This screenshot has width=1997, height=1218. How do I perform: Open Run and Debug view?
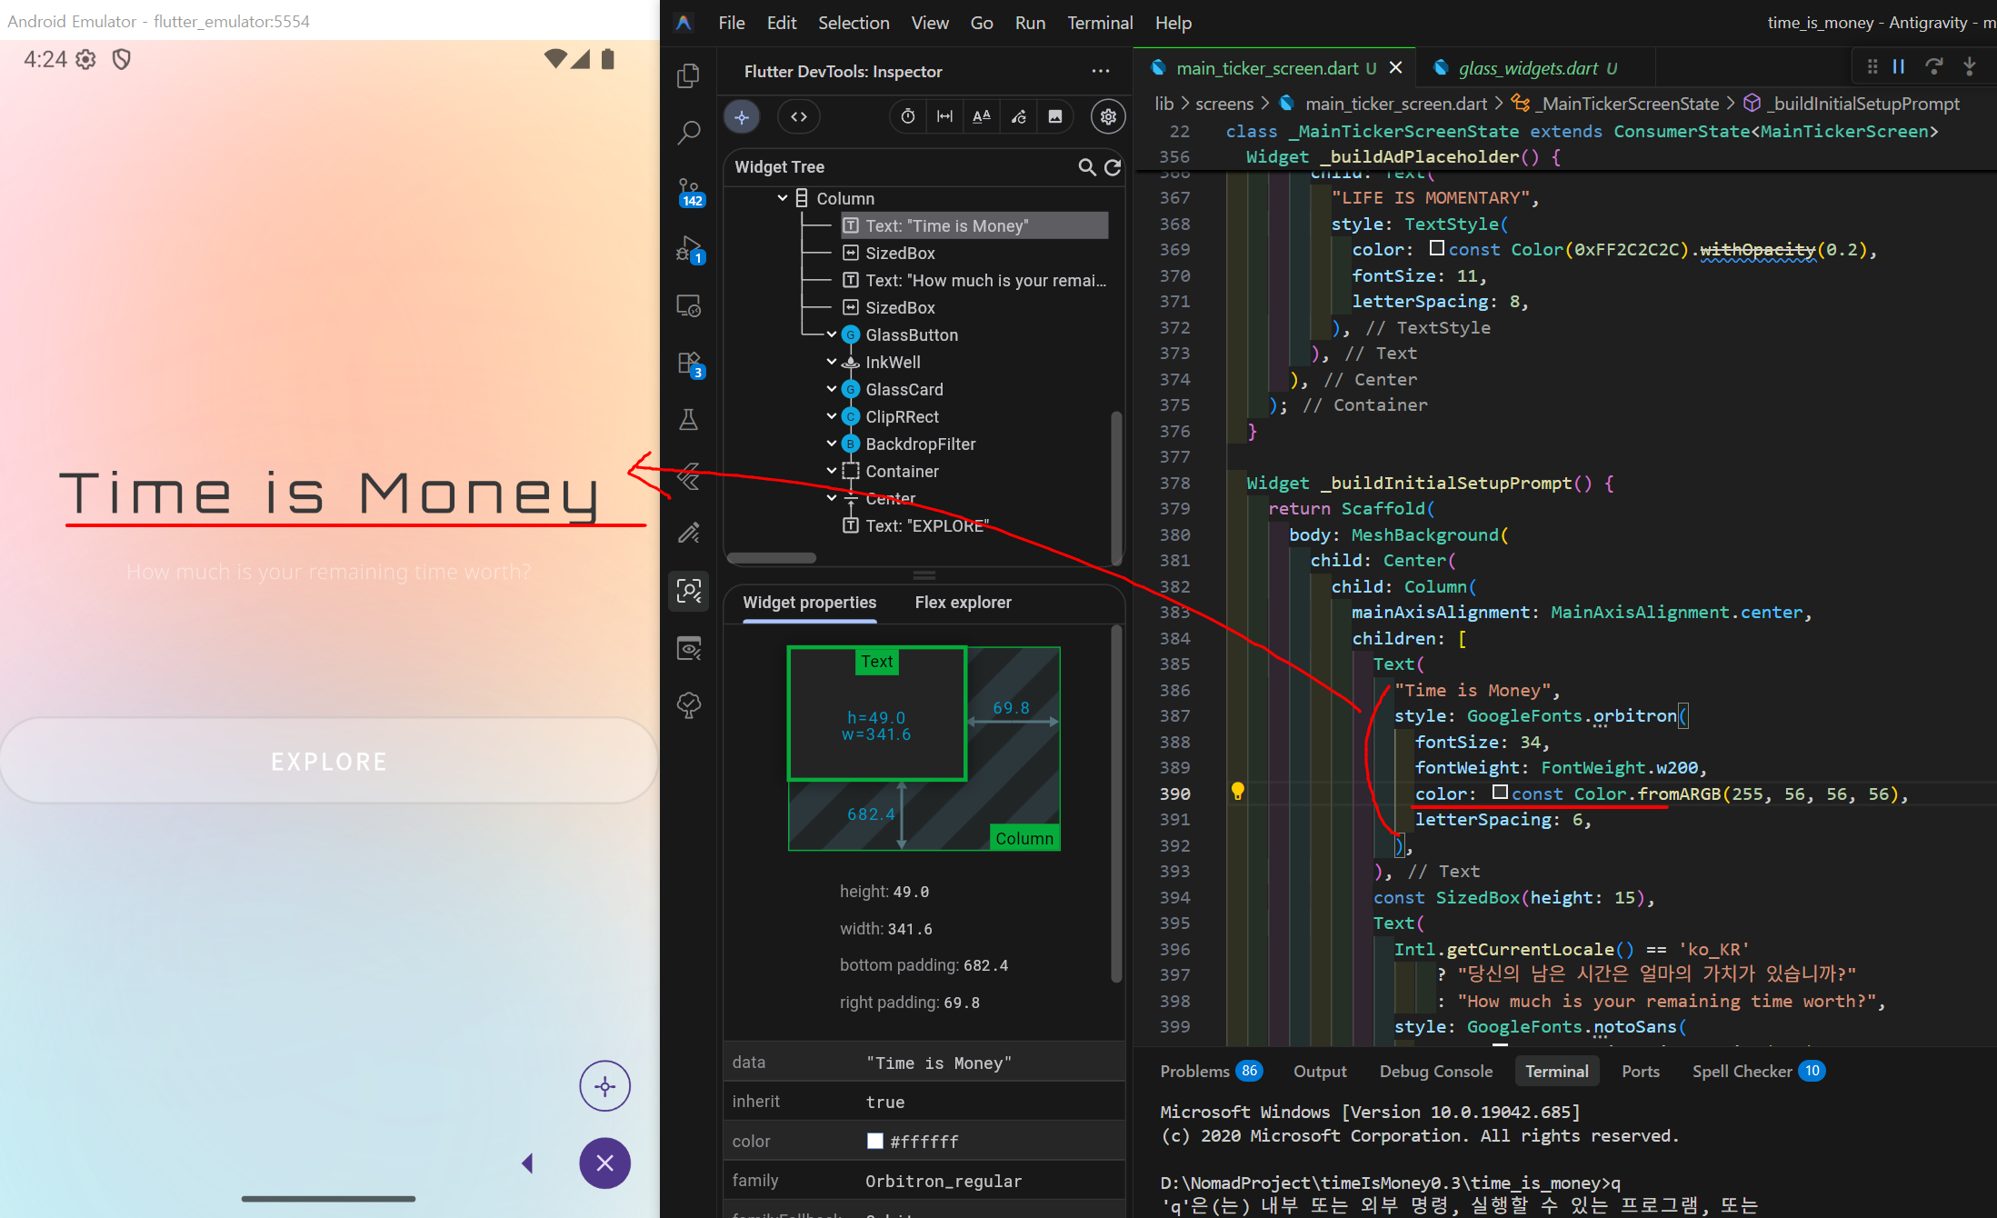(x=689, y=249)
